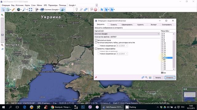Switch to the Сформировать tab
Image resolution: width=197 pixels, height=110 pixels.
(x=127, y=25)
